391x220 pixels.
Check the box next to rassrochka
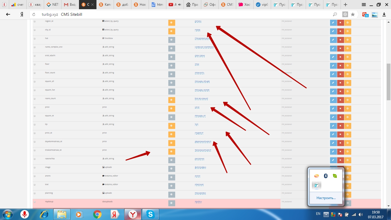tap(35, 159)
